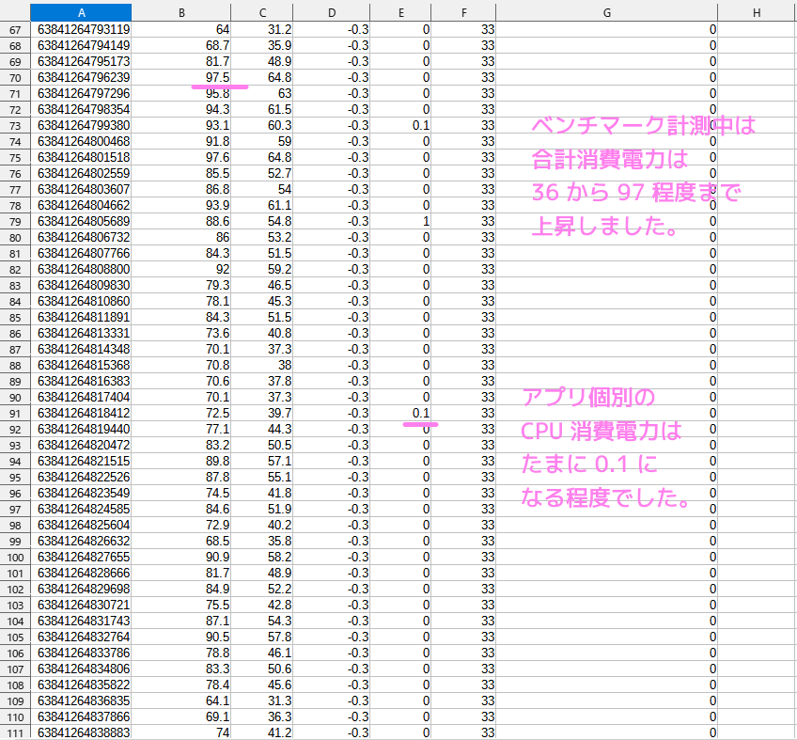Select cell E91 with value 0.1
797x740 pixels.
(401, 412)
